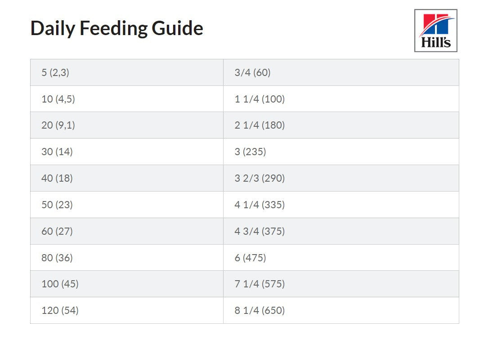Select the 3 2/3 (290) amount cell
This screenshot has width=484, height=340.
point(260,179)
